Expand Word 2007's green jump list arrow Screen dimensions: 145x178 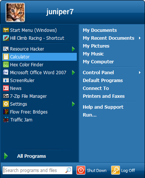(73, 72)
